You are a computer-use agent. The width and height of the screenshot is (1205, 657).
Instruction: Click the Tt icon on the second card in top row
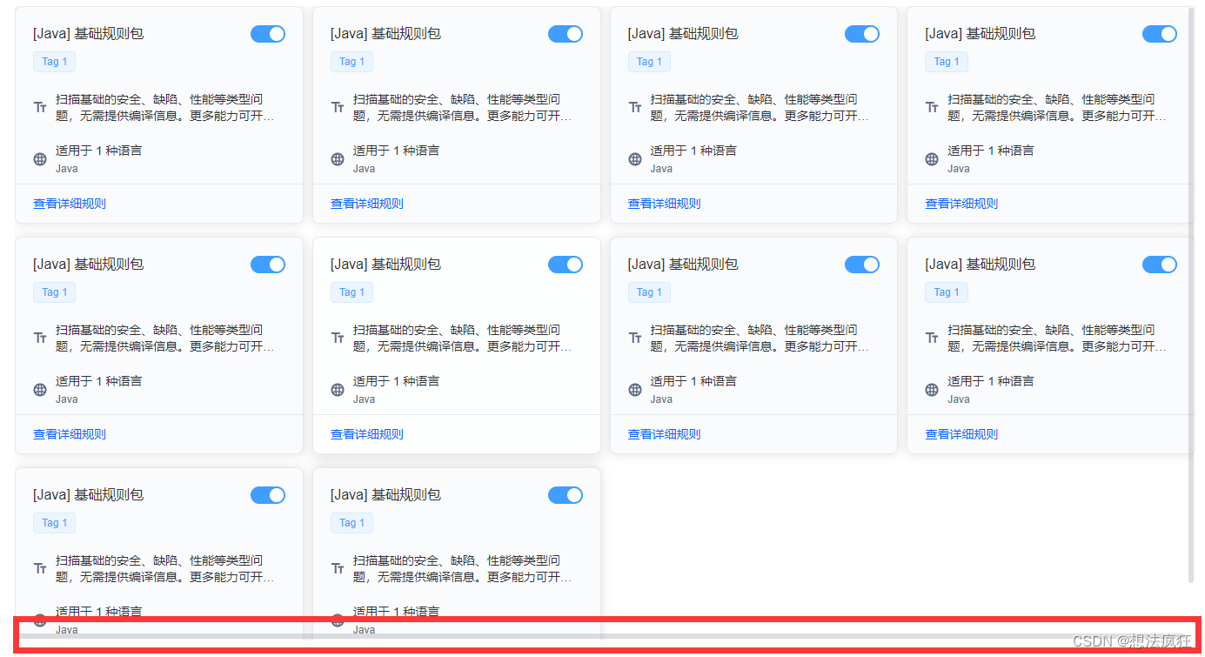coord(338,106)
